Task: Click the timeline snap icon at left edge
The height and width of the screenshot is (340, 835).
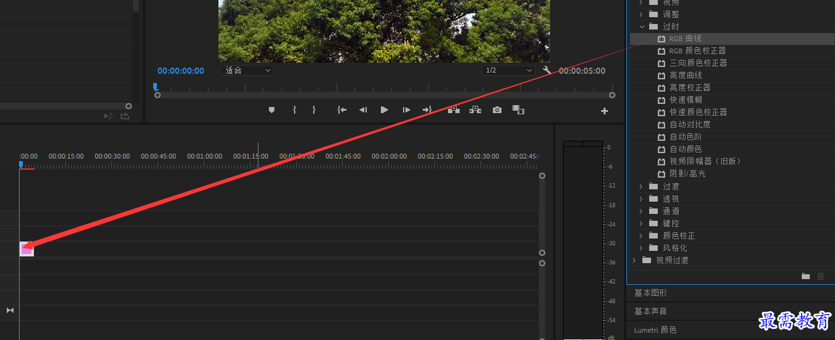Action: [x=10, y=310]
